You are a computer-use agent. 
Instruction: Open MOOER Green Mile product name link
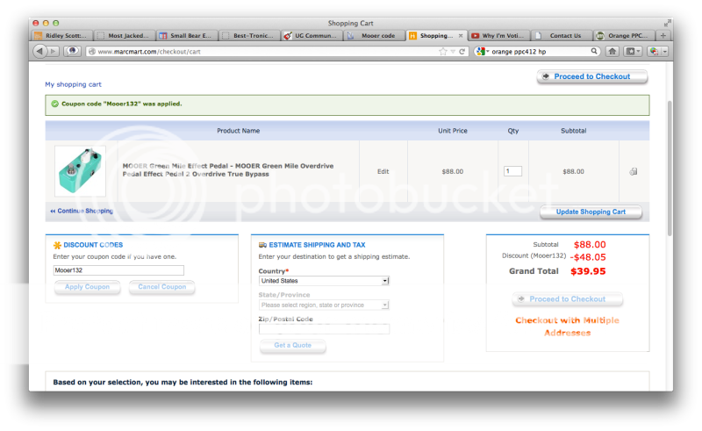(228, 170)
